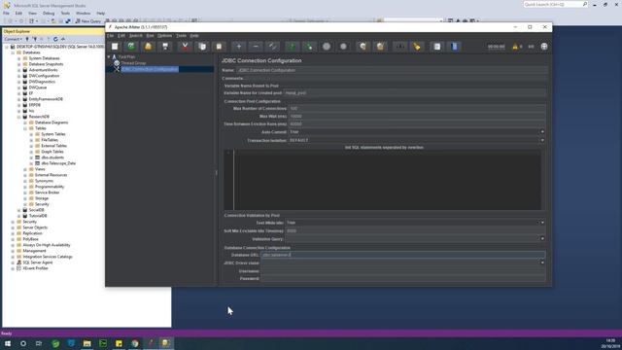Click the JMeter Help icon
This screenshot has width=622, height=350.
point(455,47)
